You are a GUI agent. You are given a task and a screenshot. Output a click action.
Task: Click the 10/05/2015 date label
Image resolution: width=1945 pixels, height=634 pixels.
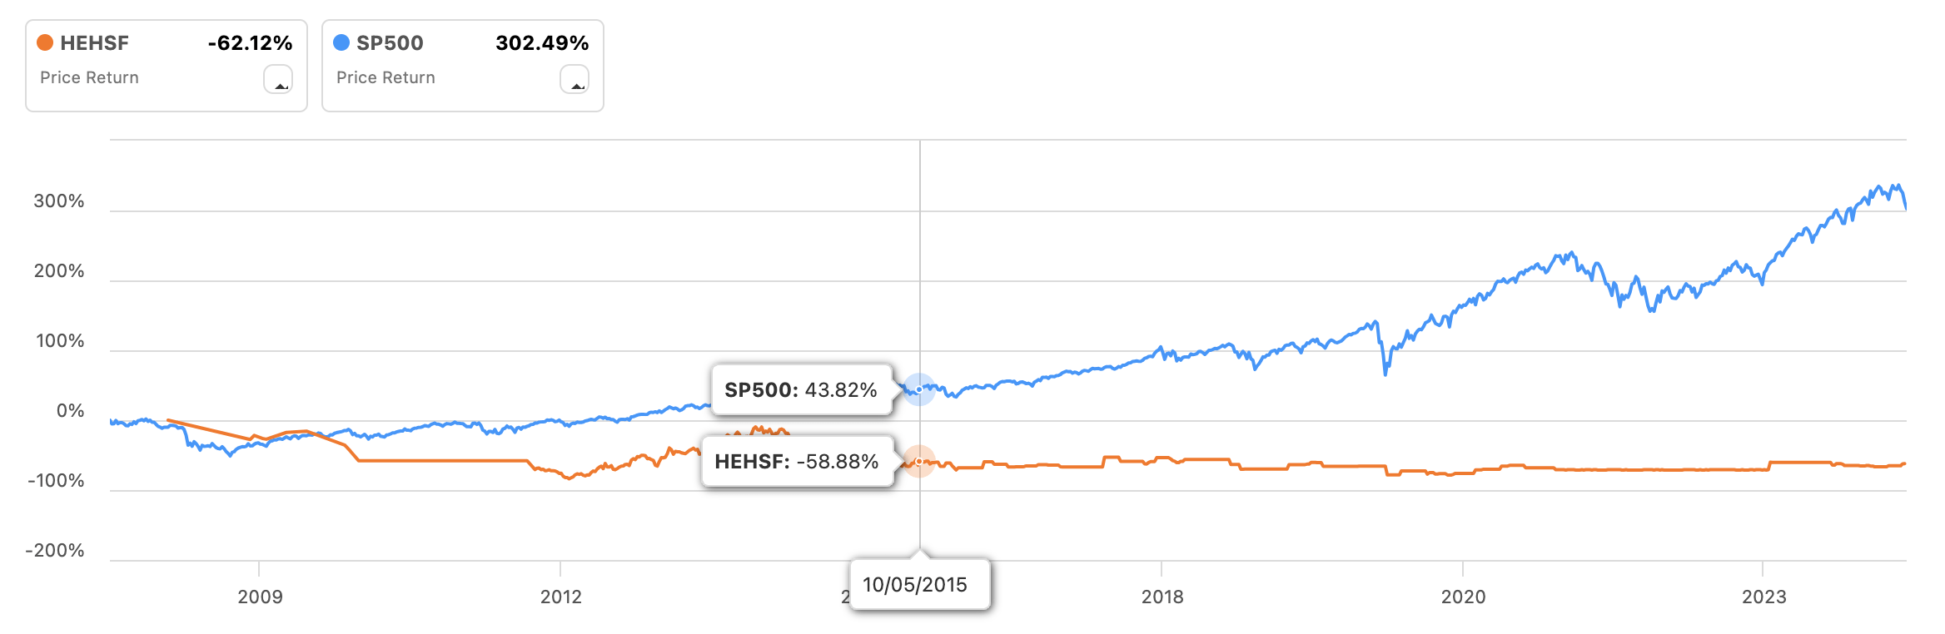914,585
